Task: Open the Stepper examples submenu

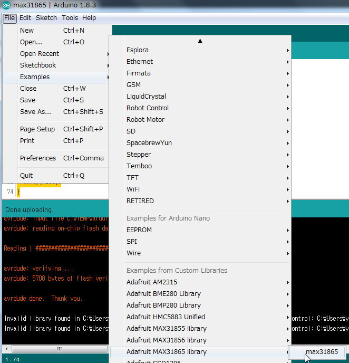Action: [200, 155]
